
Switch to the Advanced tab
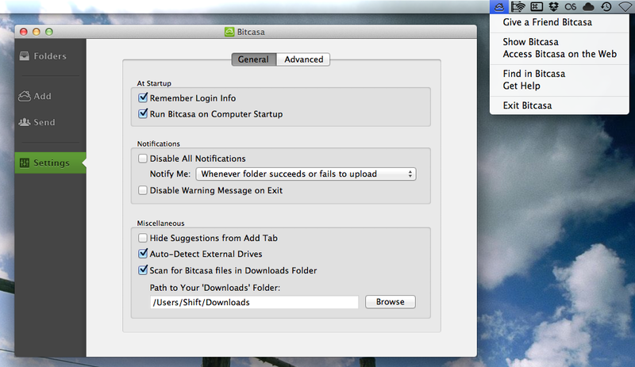click(x=303, y=59)
